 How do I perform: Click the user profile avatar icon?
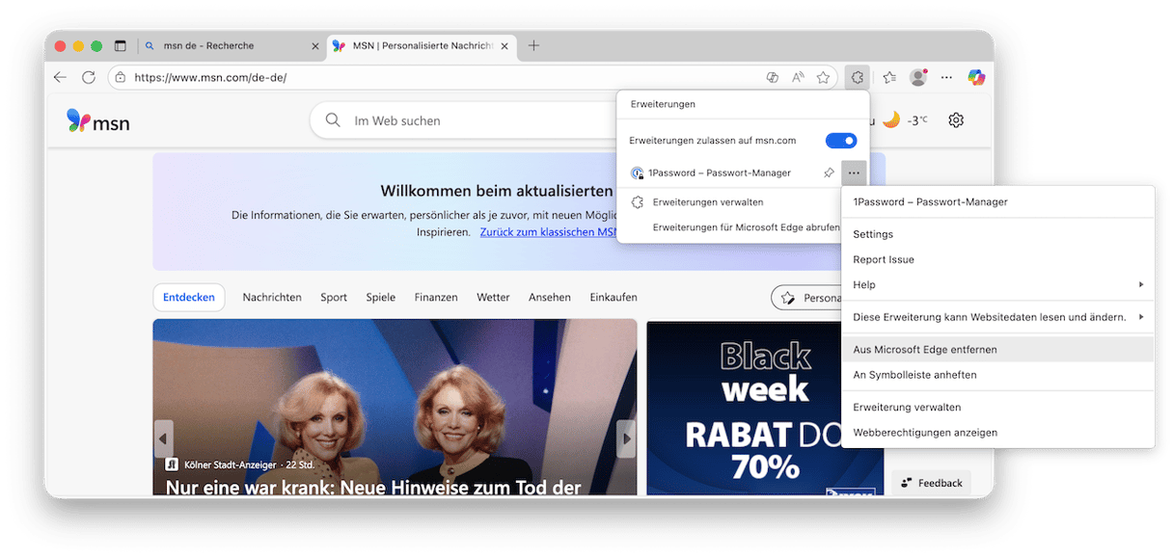[x=918, y=77]
